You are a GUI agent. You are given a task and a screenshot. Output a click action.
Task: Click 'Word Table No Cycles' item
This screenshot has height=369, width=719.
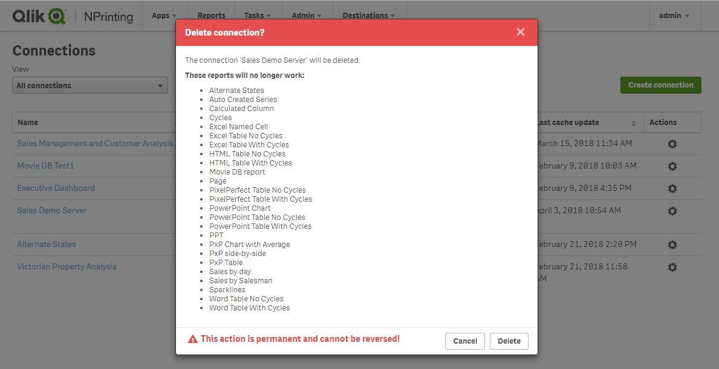(246, 299)
